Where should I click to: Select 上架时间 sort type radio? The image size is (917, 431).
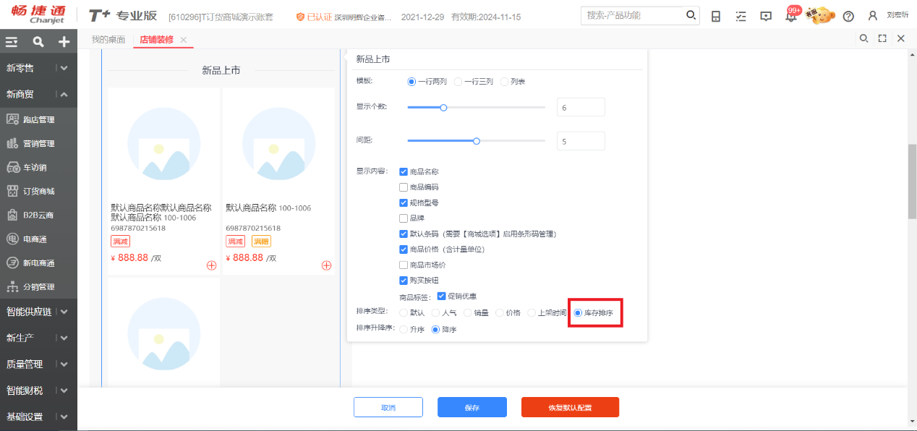(x=531, y=313)
